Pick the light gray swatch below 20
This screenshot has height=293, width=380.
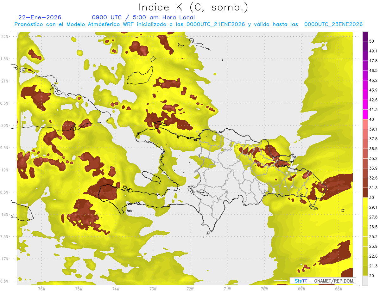pos(365,281)
